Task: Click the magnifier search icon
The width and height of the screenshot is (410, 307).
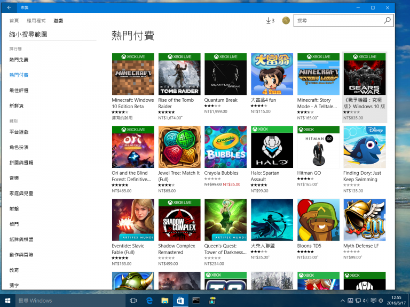Action: click(387, 20)
